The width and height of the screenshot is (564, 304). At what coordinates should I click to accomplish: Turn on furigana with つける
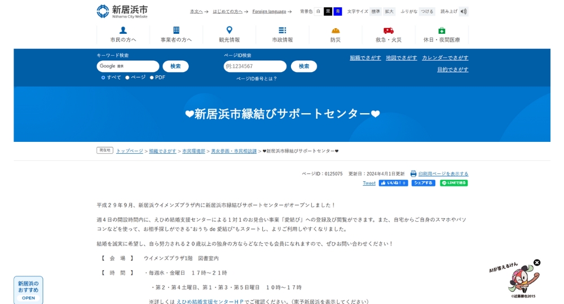tap(428, 11)
